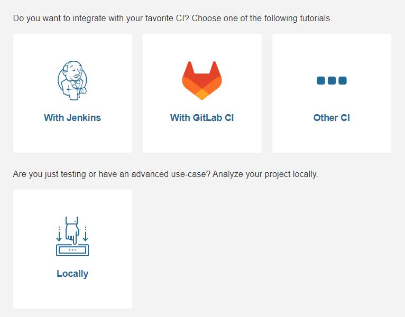Viewport: 405px width, 317px height.
Task: Click the GitLab fox logo
Action: tap(202, 80)
